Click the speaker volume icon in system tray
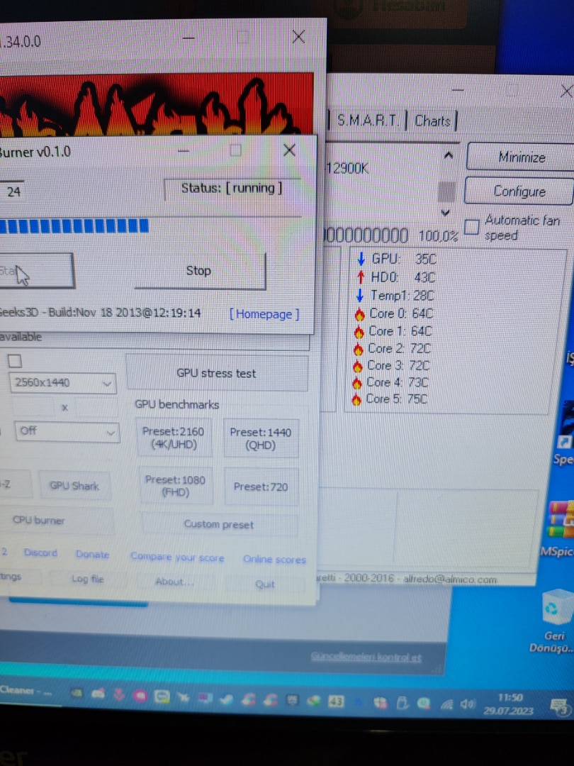574x766 pixels. coord(466,704)
